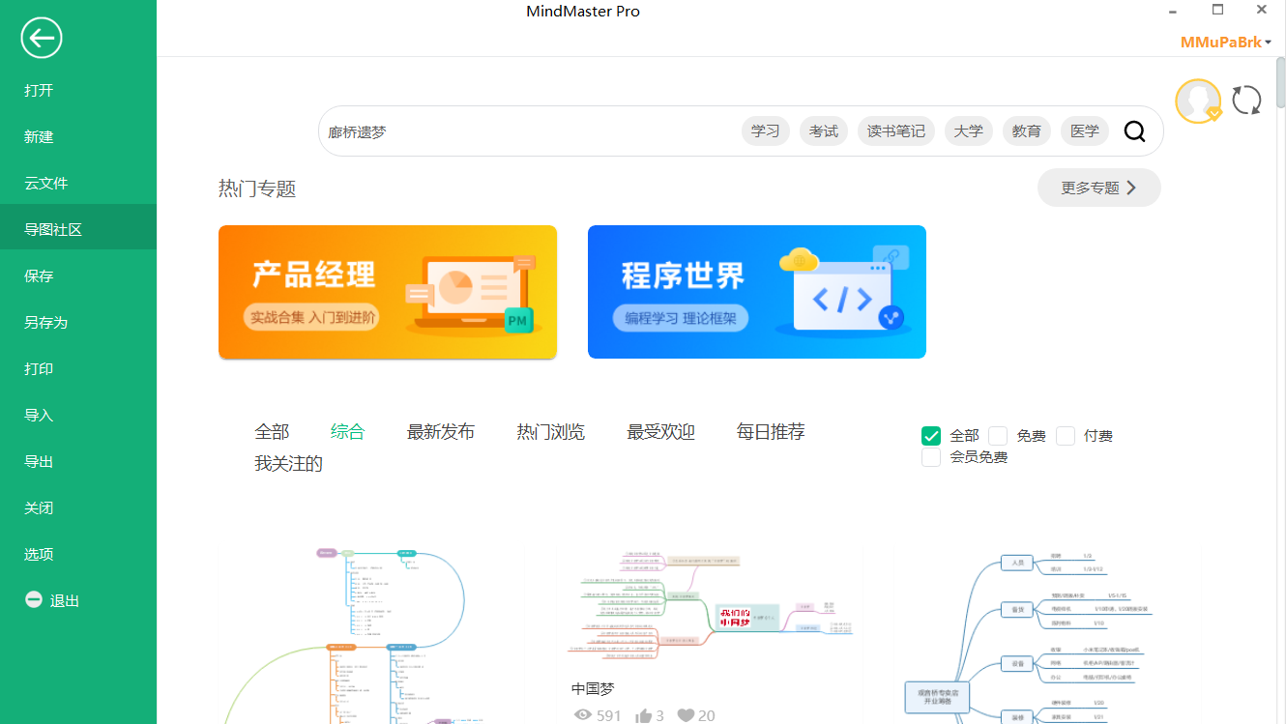Click the 学习 search tag
Viewport: 1286px width, 724px height.
coord(766,131)
